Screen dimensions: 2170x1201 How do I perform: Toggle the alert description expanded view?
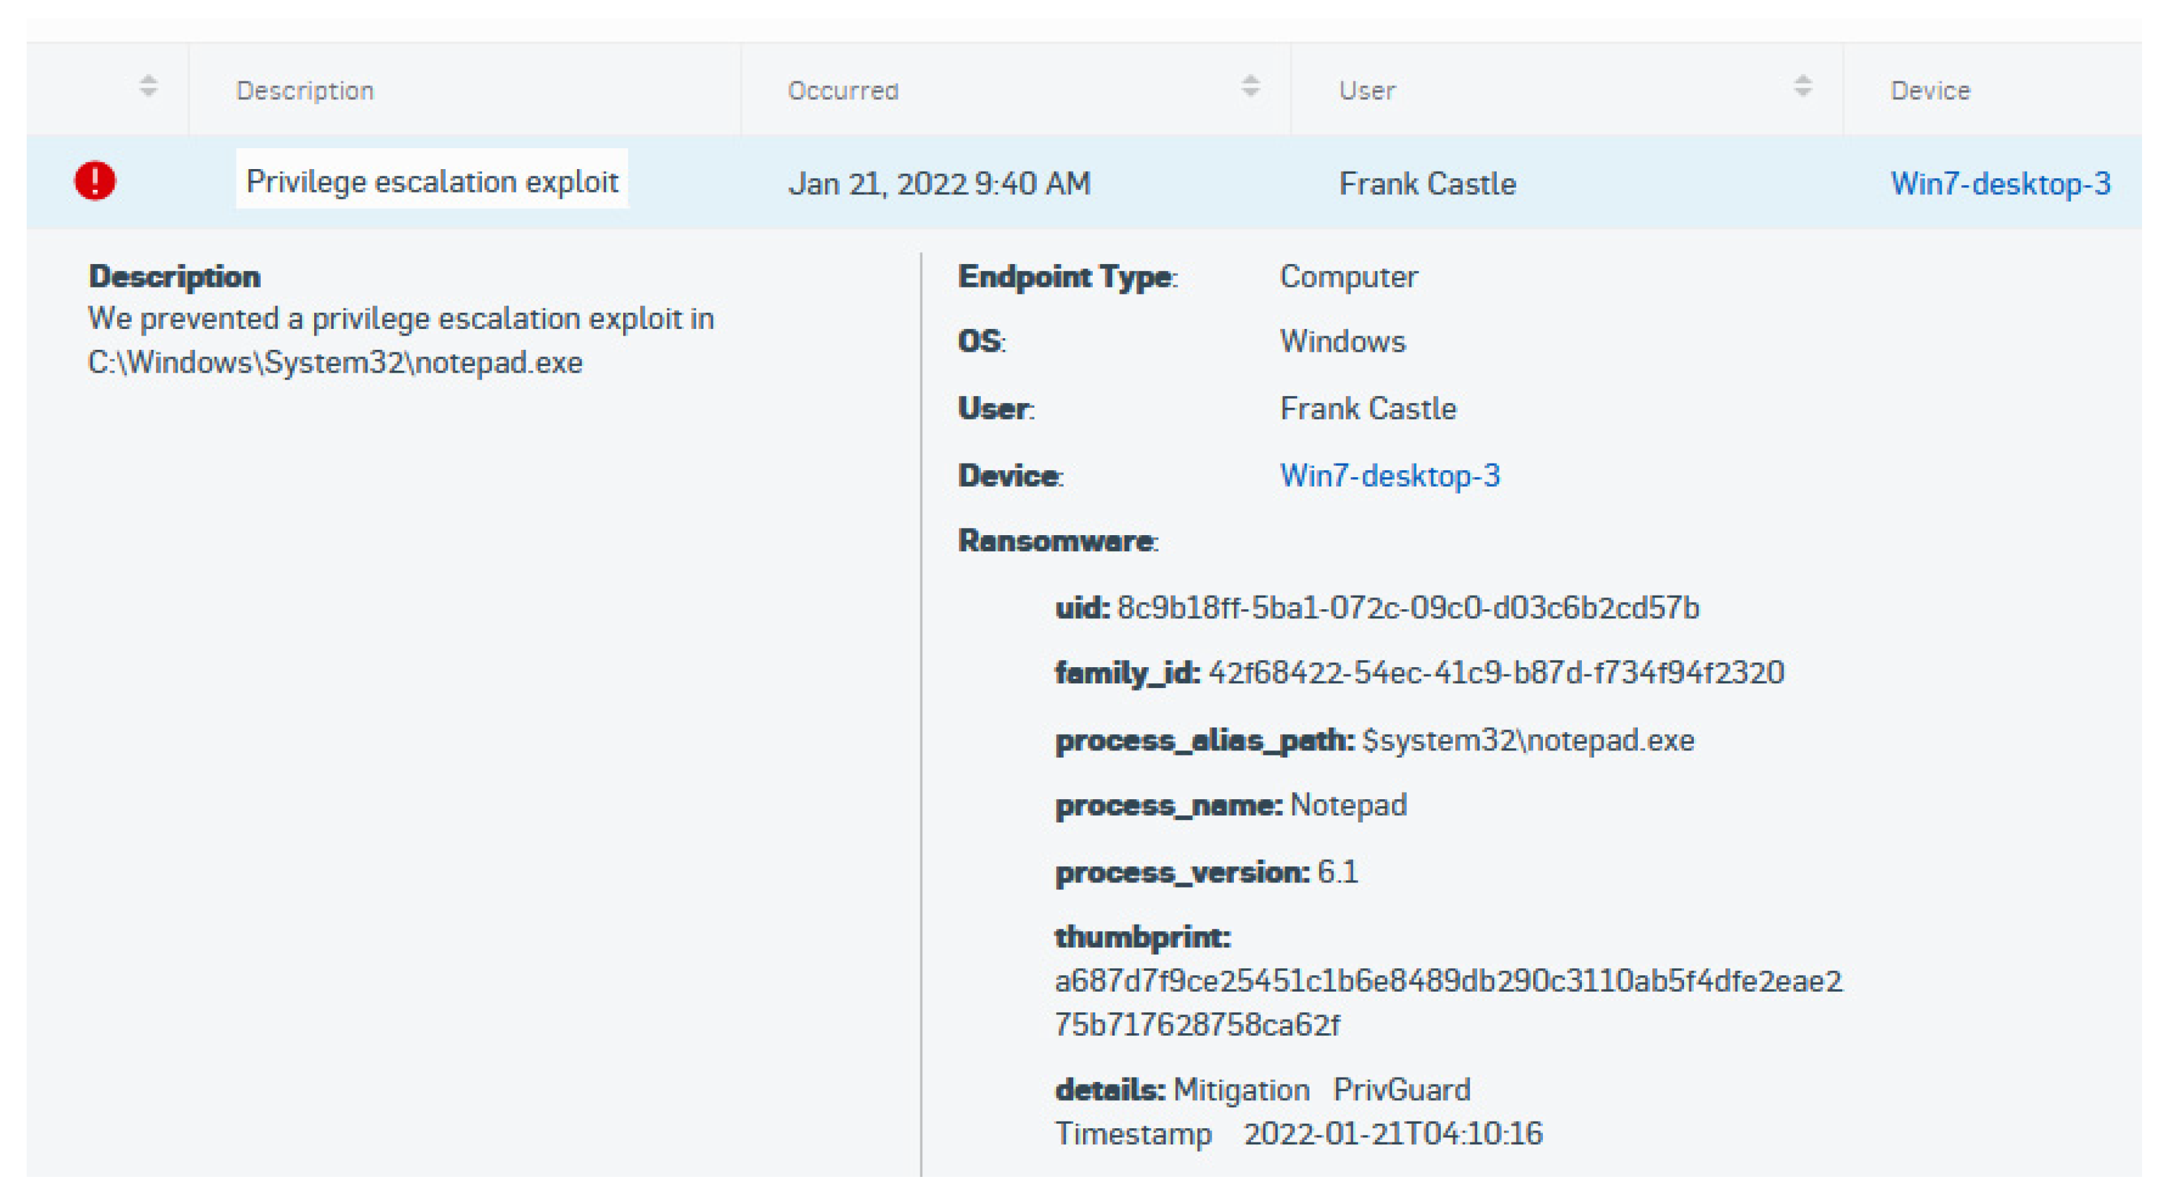click(431, 183)
